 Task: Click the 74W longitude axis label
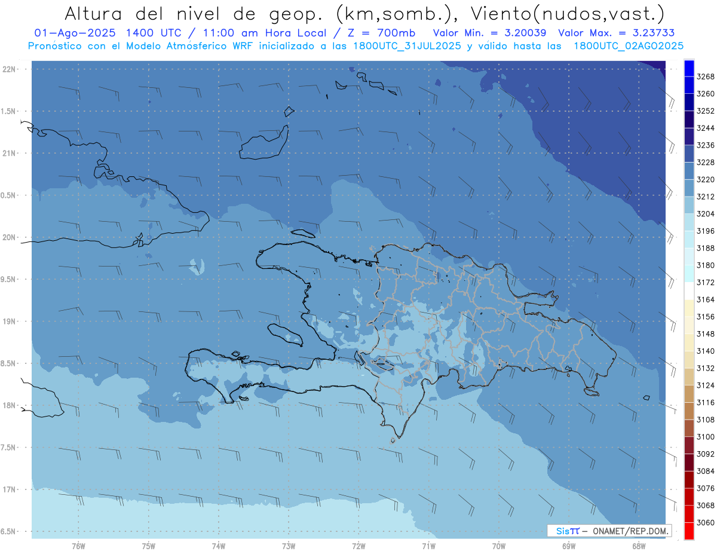(x=219, y=546)
